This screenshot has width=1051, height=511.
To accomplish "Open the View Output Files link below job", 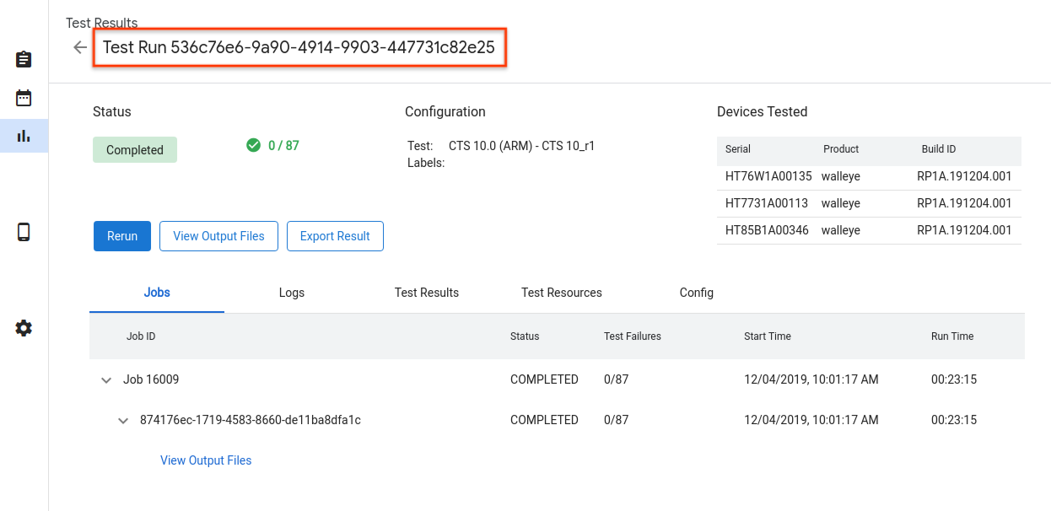I will point(206,460).
